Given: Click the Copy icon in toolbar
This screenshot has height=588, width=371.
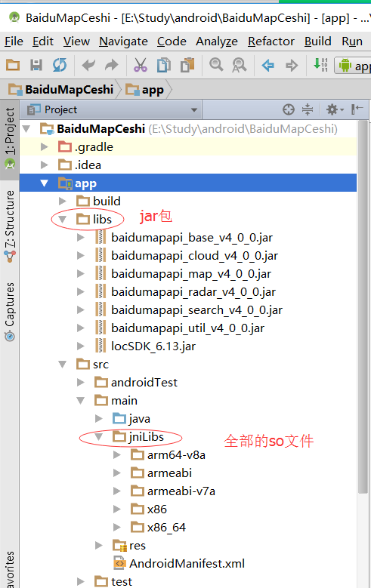Looking at the screenshot, I should (x=164, y=65).
